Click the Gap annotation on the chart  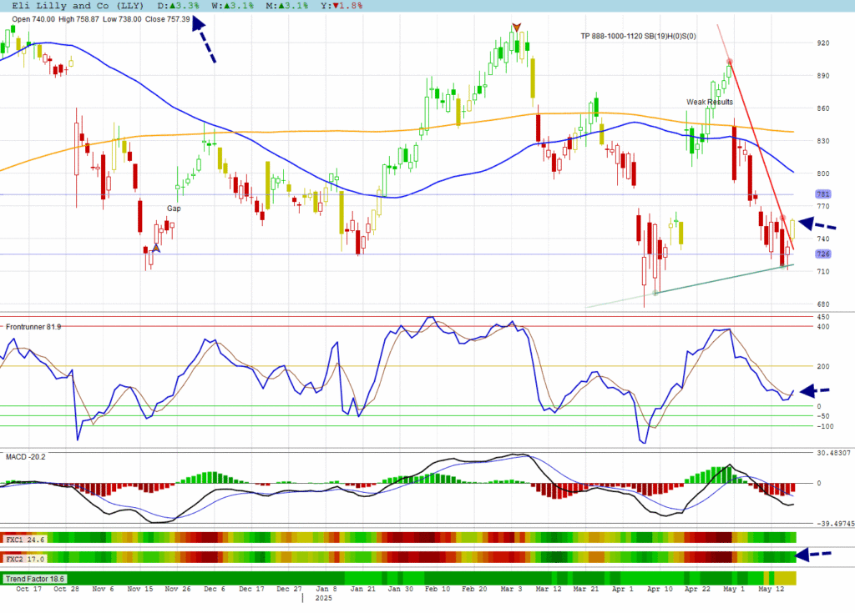click(174, 209)
